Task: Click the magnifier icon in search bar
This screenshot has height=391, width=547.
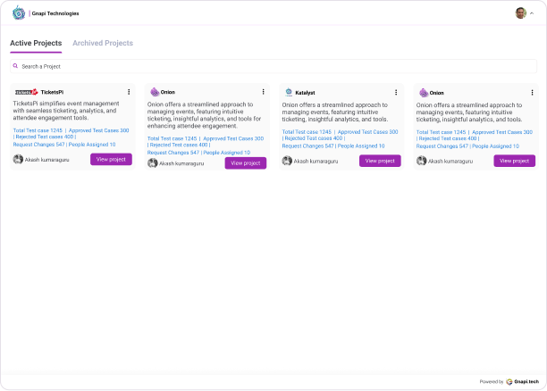Action: click(15, 66)
